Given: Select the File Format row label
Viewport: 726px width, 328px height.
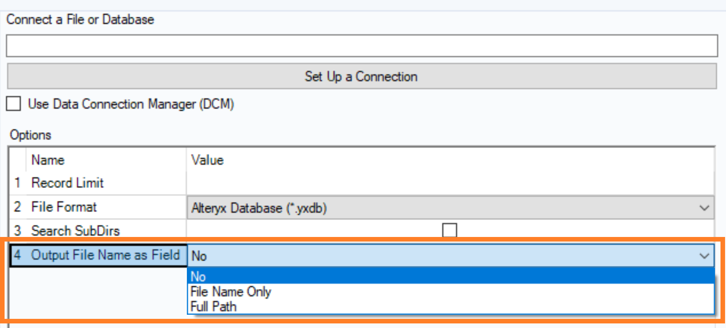Looking at the screenshot, I should (64, 207).
